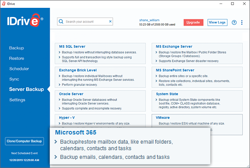Open Settings from the sidebar
The width and height of the screenshot is (250, 168).
[17, 100]
